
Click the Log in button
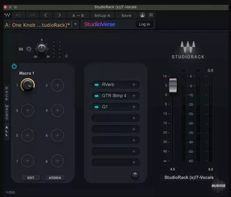click(144, 24)
